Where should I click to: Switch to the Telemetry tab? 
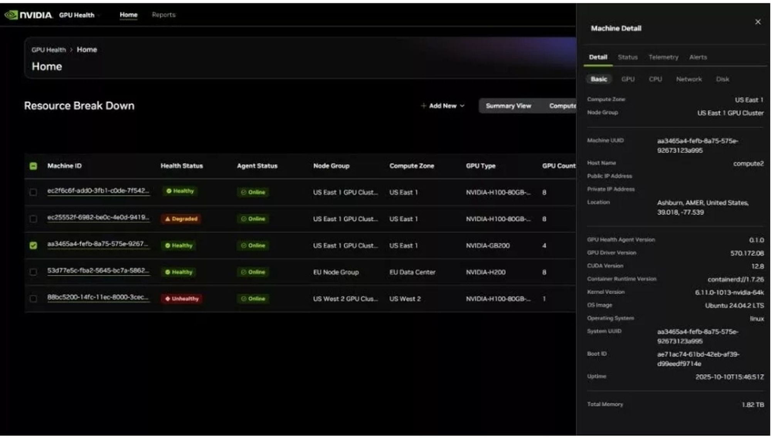point(663,57)
